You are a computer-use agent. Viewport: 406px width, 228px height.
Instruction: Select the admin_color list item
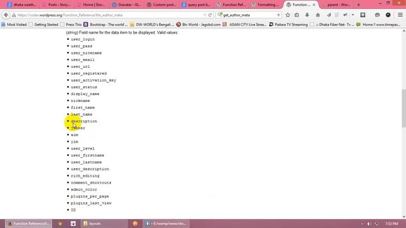(84, 189)
